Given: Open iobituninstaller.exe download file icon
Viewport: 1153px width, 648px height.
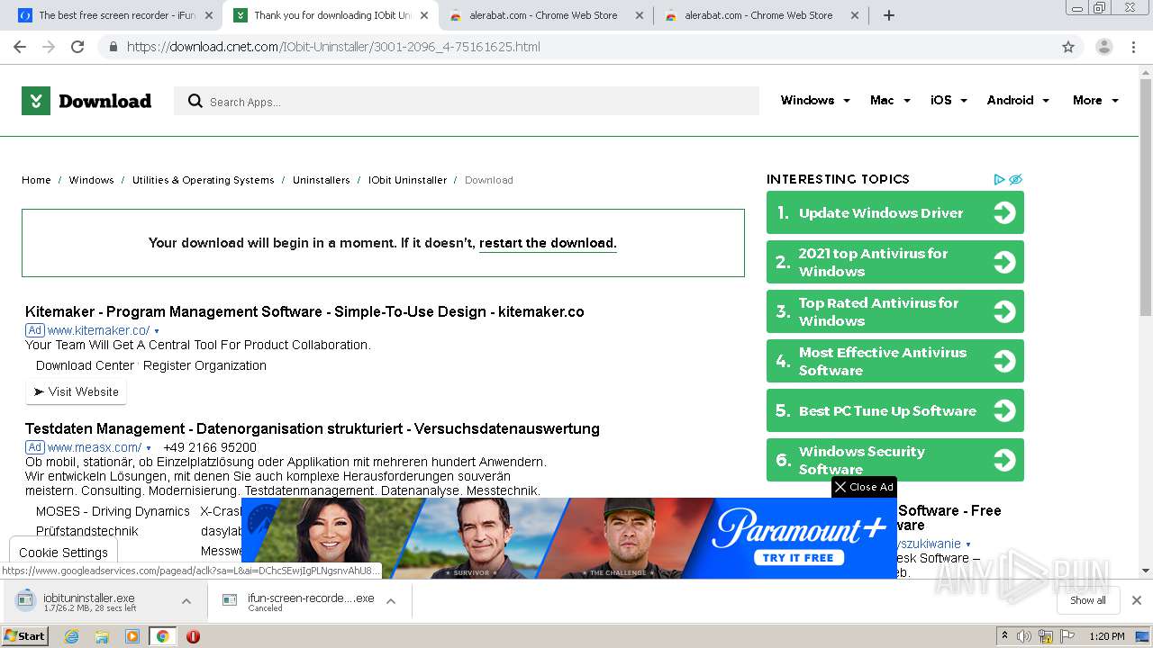Looking at the screenshot, I should tap(26, 600).
